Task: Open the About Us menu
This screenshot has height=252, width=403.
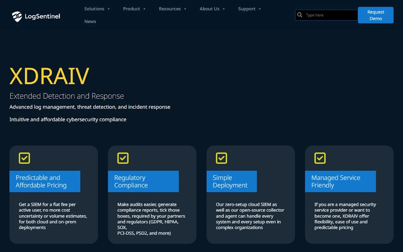Action: coord(210,9)
